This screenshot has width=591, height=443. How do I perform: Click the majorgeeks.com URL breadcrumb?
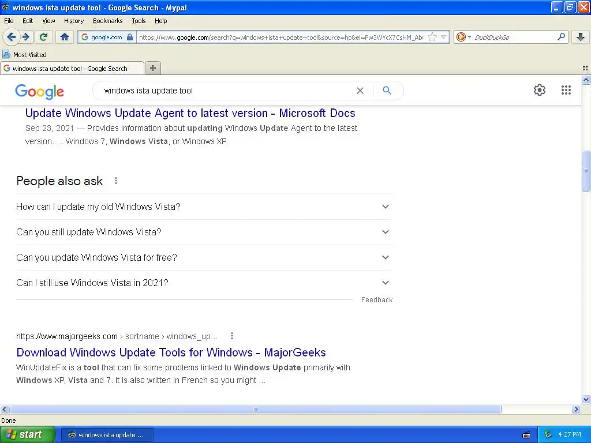(x=117, y=336)
